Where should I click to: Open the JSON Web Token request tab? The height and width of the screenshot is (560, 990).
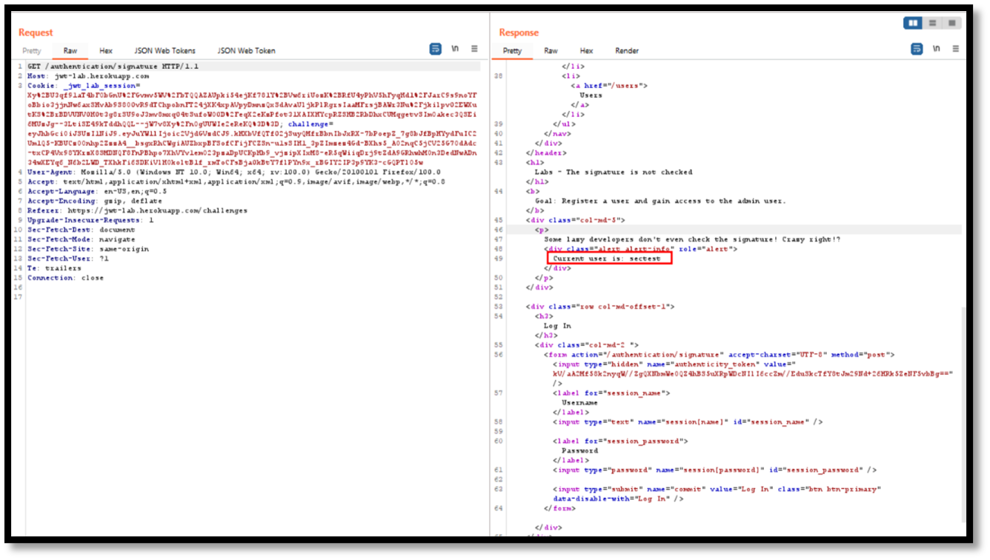coord(246,51)
